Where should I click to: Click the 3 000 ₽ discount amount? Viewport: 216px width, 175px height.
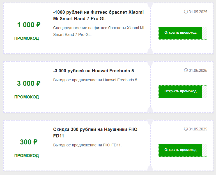click(29, 84)
